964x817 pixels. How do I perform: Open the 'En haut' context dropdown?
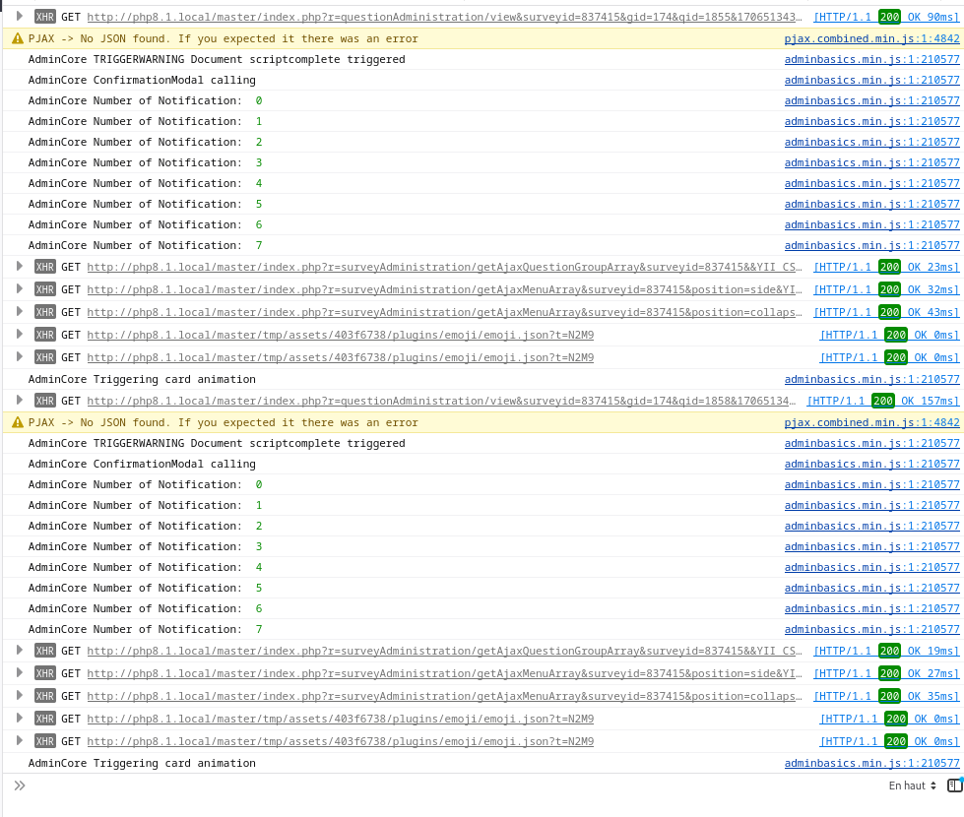click(913, 786)
